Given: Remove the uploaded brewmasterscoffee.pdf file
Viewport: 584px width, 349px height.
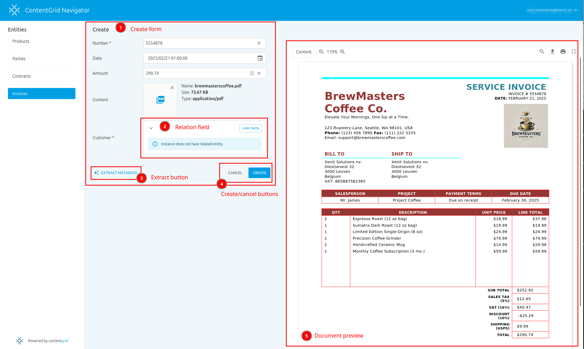Looking at the screenshot, I should point(172,88).
